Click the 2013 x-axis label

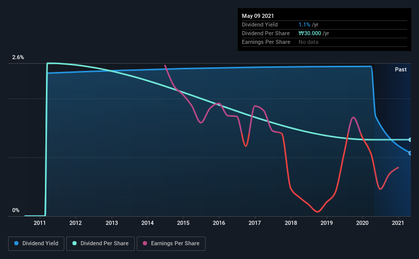click(x=111, y=223)
